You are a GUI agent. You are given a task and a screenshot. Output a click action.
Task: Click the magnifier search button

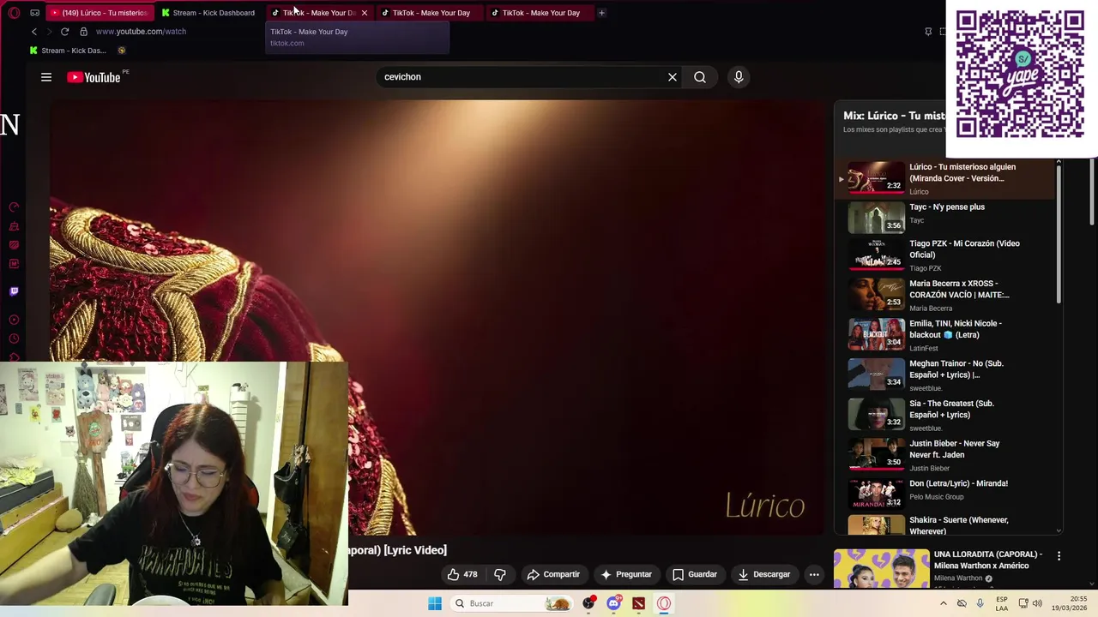(x=700, y=77)
